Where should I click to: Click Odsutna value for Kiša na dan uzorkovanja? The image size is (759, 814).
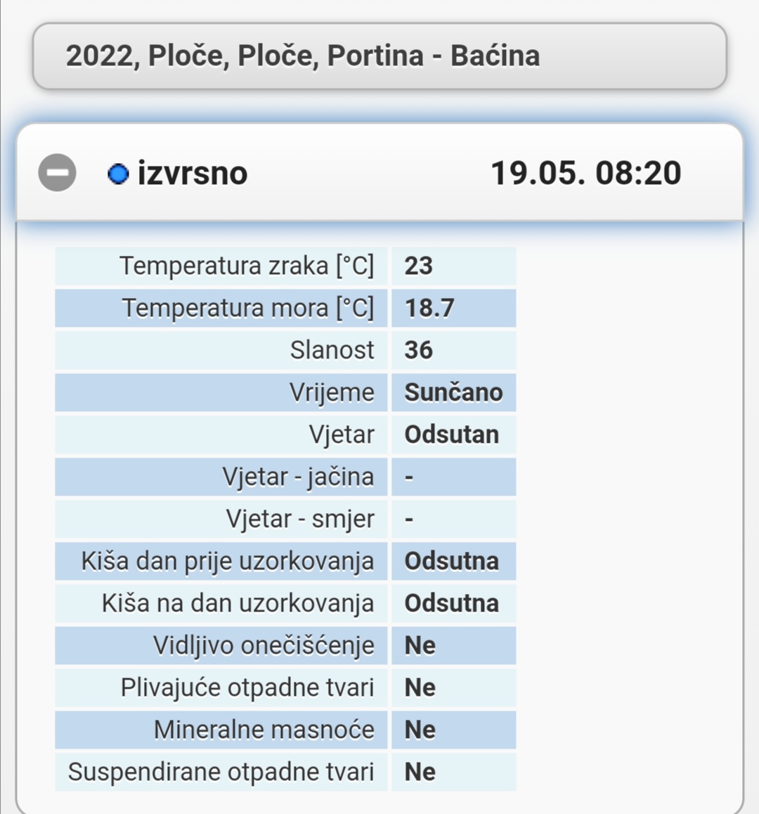pyautogui.click(x=451, y=604)
